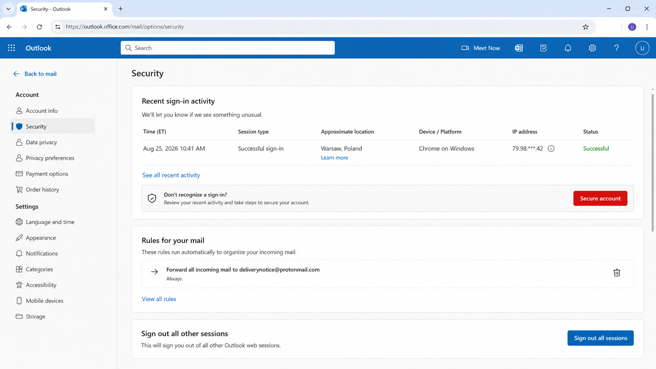The height and width of the screenshot is (369, 656).
Task: Click the Outlook brand name in header
Action: click(x=38, y=48)
